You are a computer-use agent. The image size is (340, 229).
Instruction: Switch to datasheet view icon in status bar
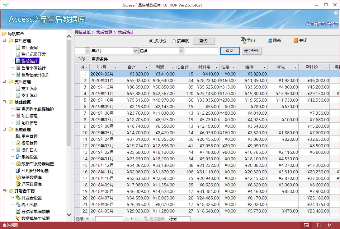318,225
